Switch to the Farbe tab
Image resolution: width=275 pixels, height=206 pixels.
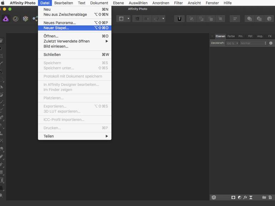point(231,36)
